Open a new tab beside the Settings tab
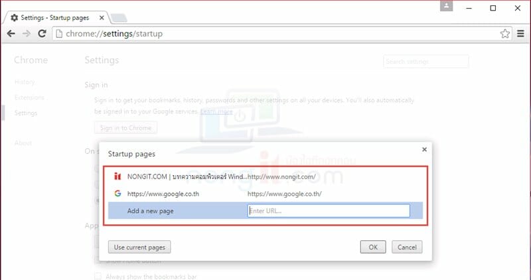Image resolution: width=531 pixels, height=280 pixels. point(119,18)
